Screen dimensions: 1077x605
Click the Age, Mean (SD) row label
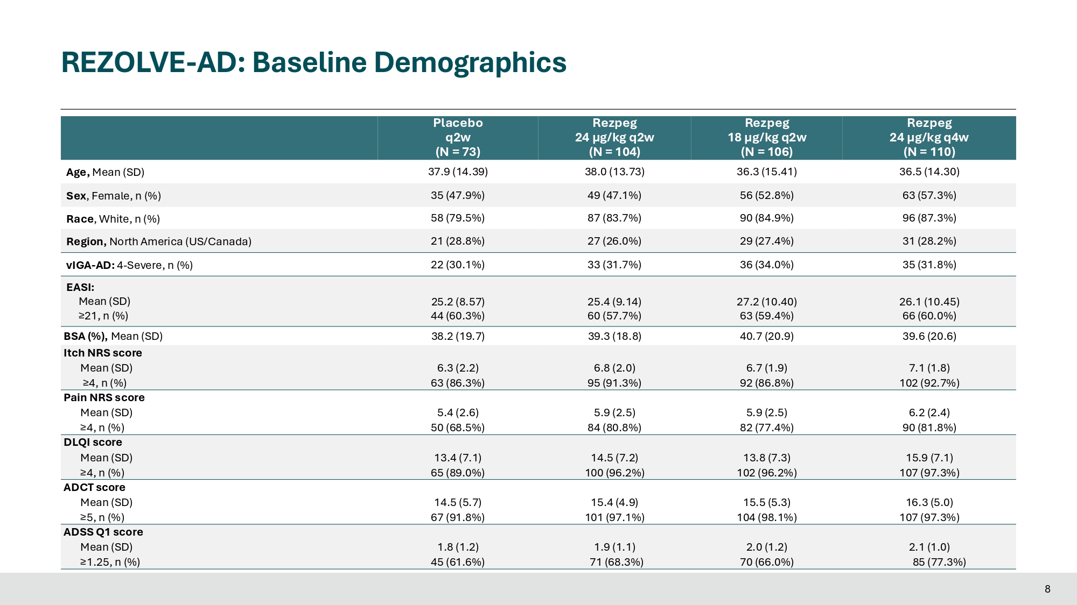(106, 173)
